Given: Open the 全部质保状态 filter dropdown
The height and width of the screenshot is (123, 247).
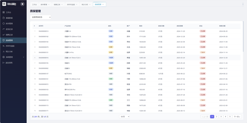Looking at the screenshot, I should coord(40,17).
